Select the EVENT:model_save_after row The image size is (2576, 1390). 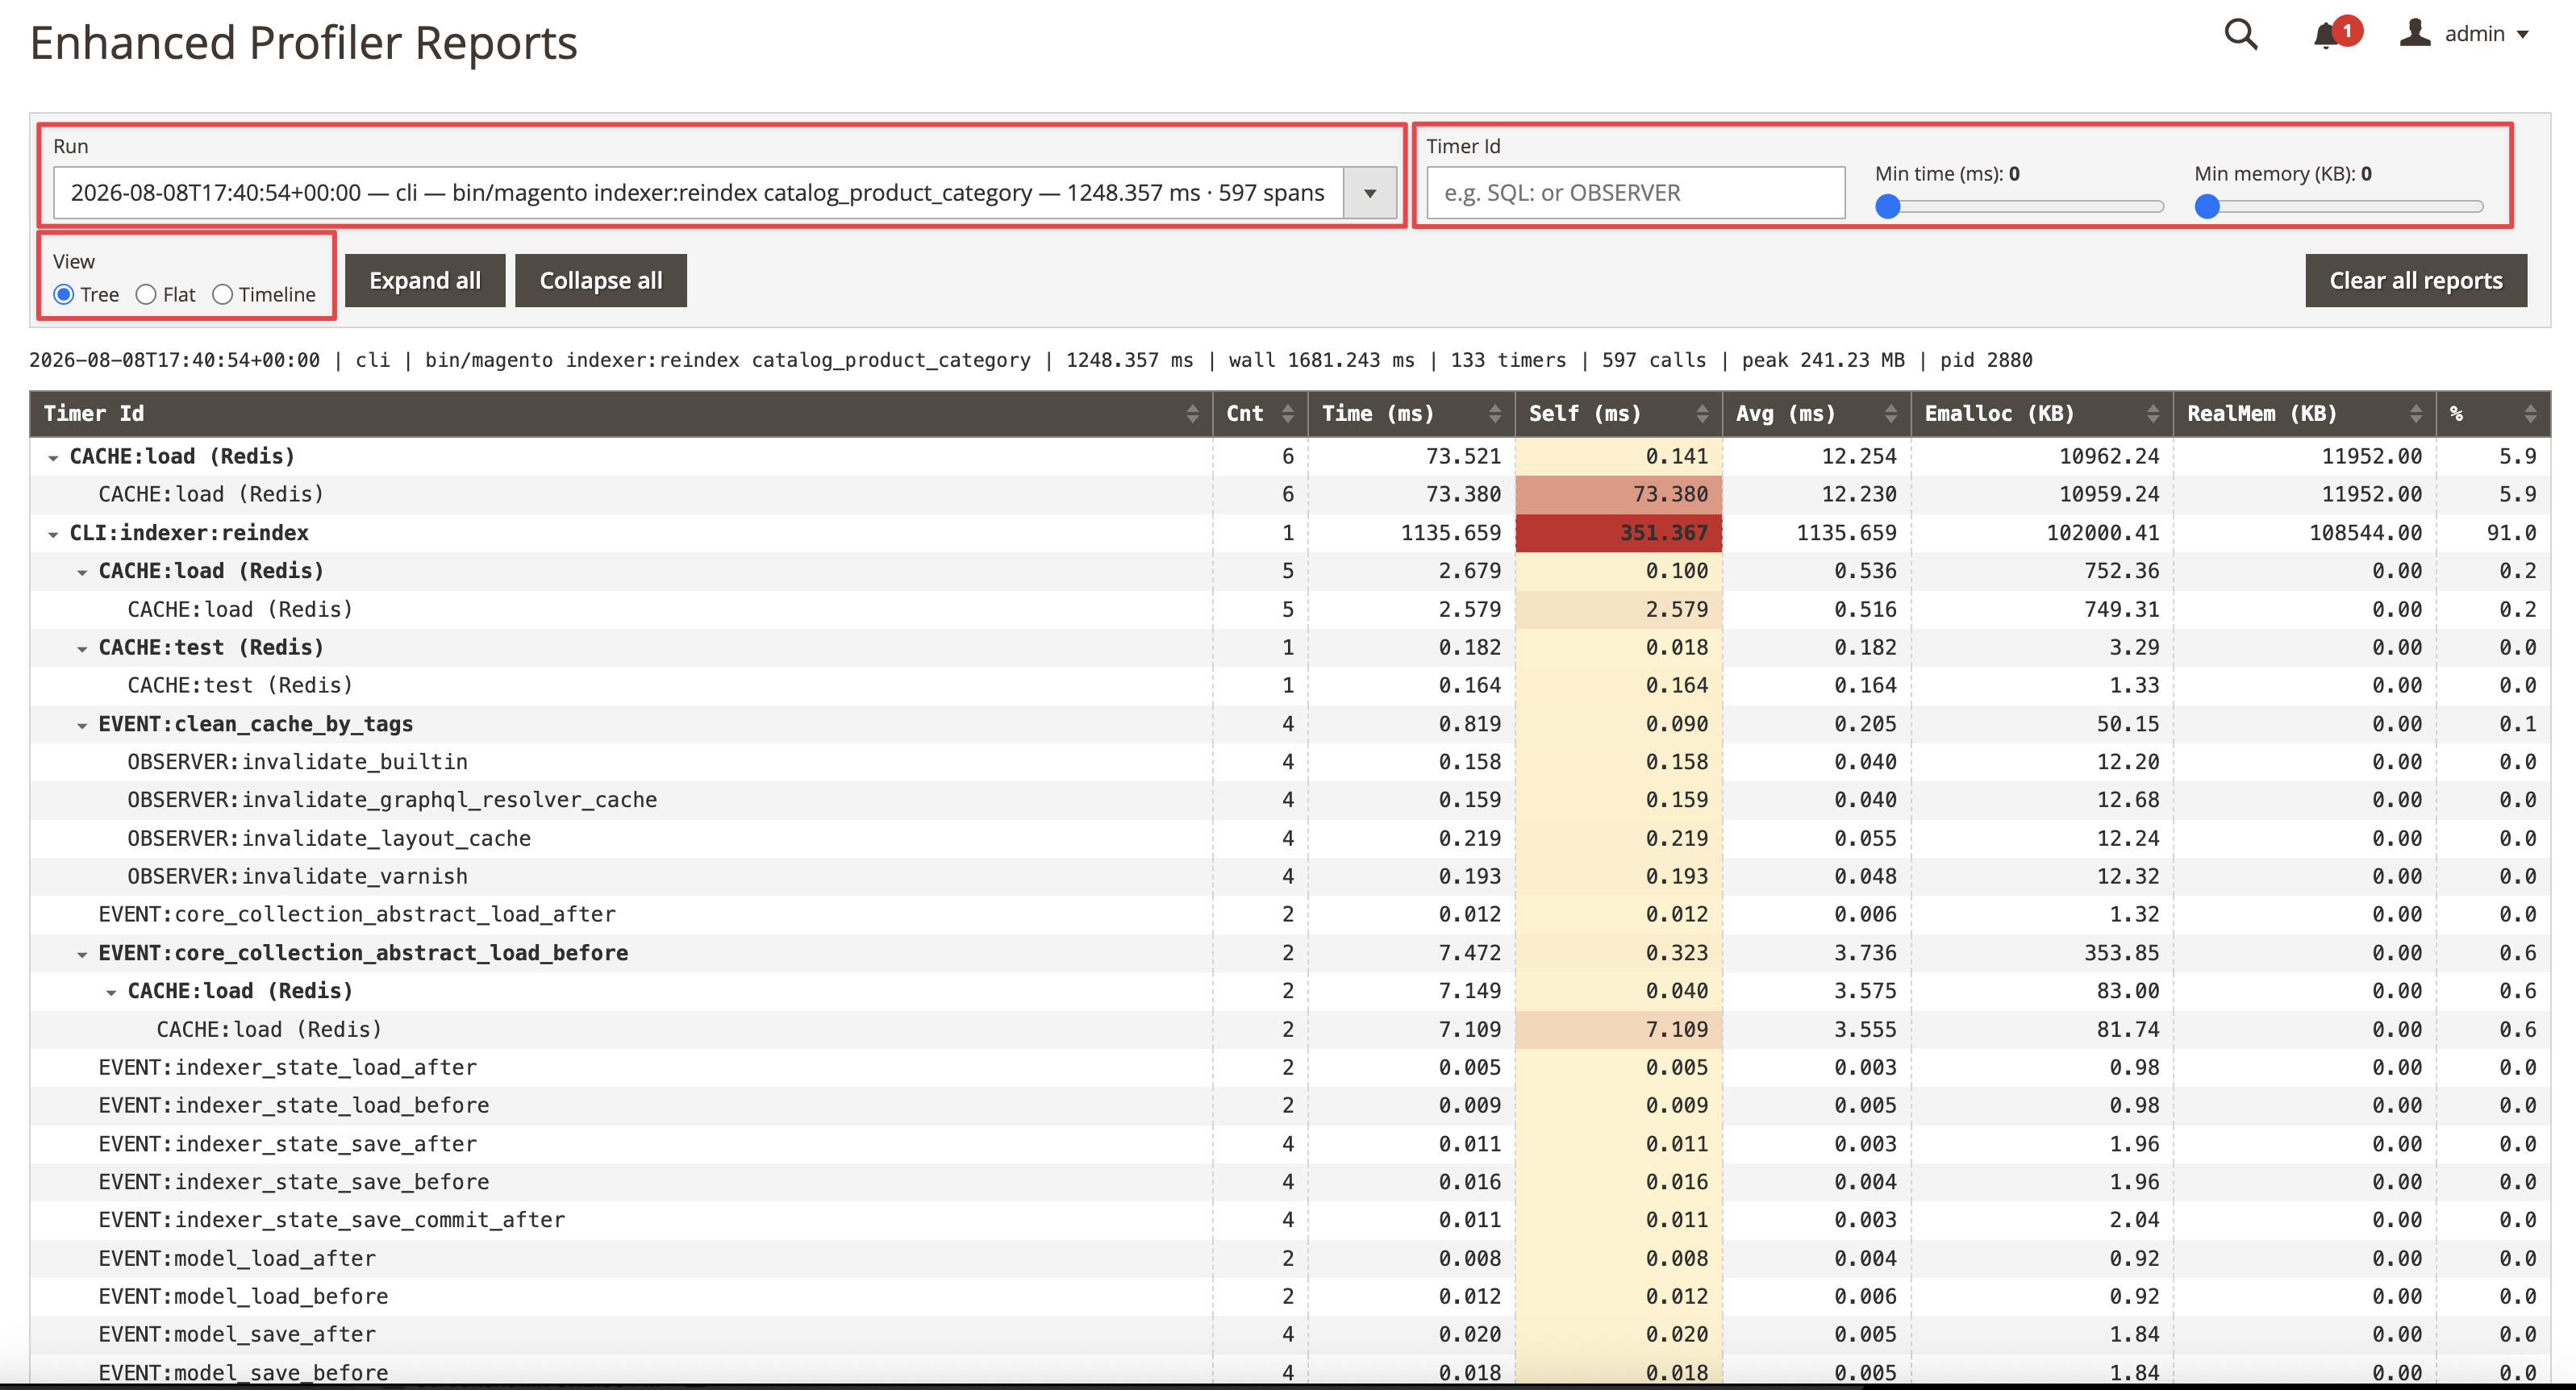(x=1290, y=1334)
